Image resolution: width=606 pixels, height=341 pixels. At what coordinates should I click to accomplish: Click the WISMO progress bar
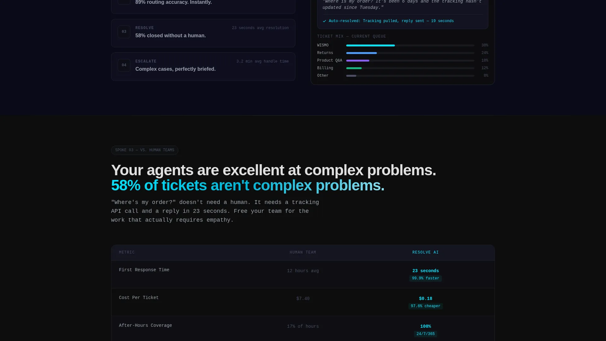click(410, 45)
